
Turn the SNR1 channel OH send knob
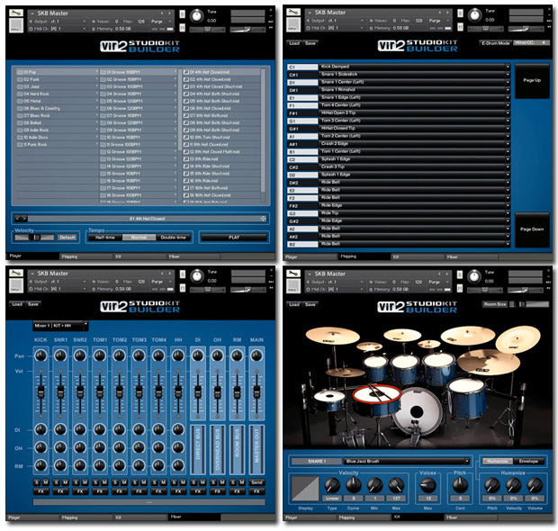[x=60, y=447]
